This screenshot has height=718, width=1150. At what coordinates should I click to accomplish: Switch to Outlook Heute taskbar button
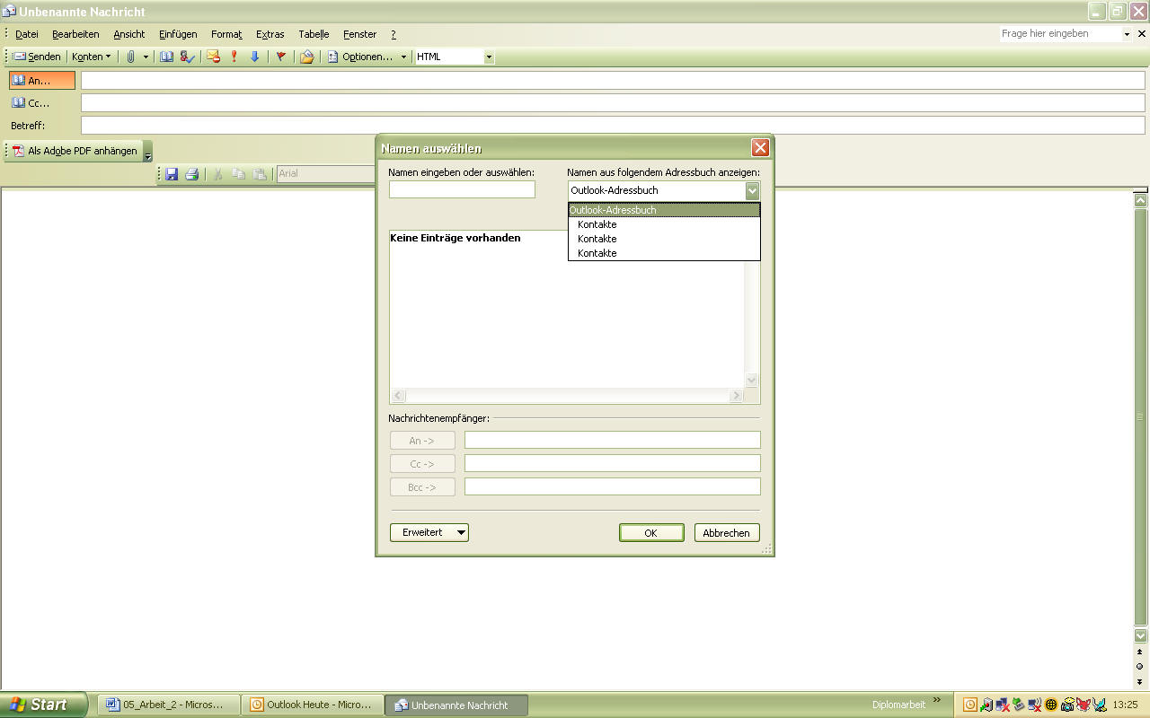tap(313, 705)
